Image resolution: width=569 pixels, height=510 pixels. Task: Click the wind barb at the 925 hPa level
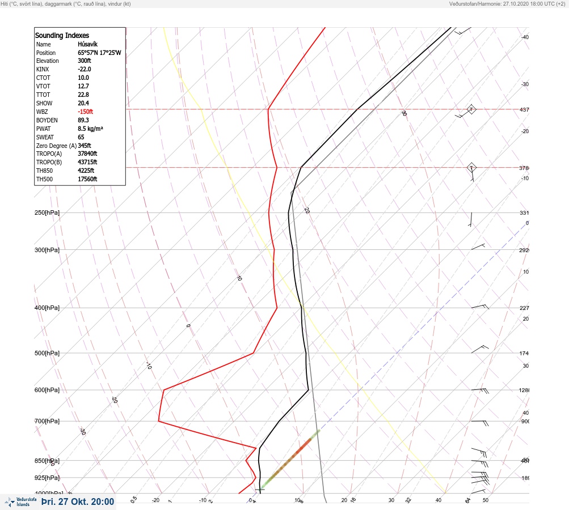click(x=481, y=478)
